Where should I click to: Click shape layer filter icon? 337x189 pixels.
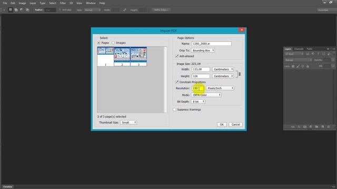coord(323,54)
